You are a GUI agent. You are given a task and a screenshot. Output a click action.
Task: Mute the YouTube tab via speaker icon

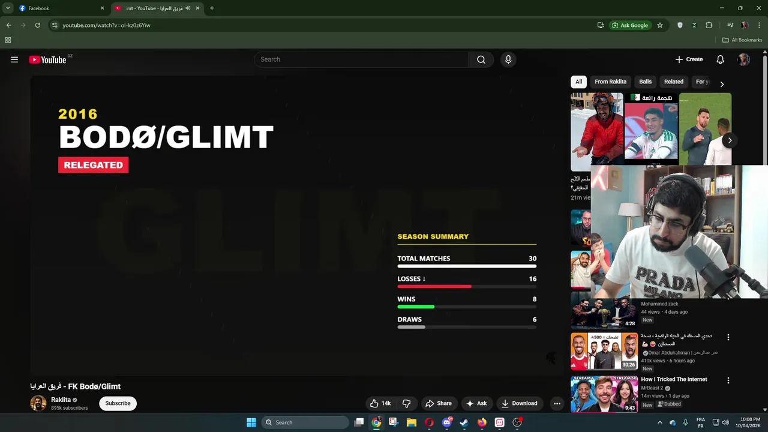188,8
